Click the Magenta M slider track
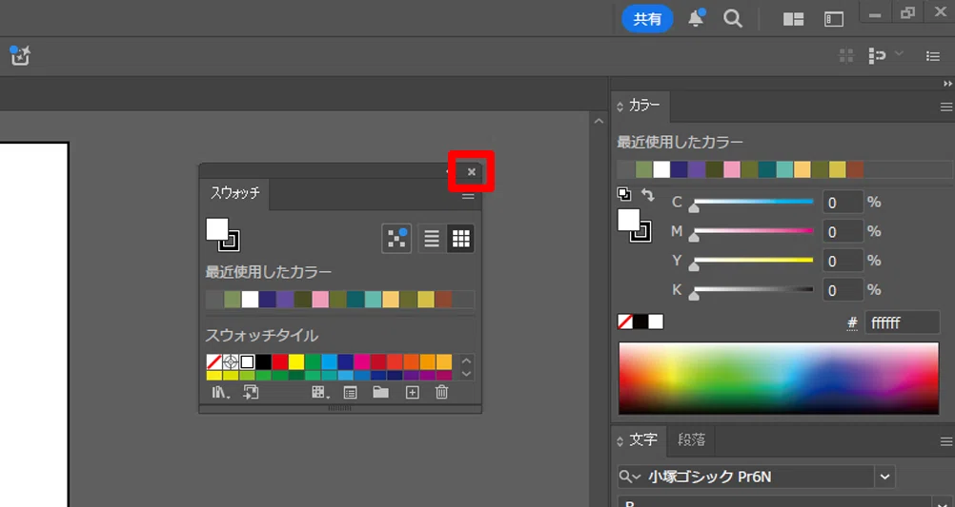This screenshot has width=955, height=507. click(753, 231)
